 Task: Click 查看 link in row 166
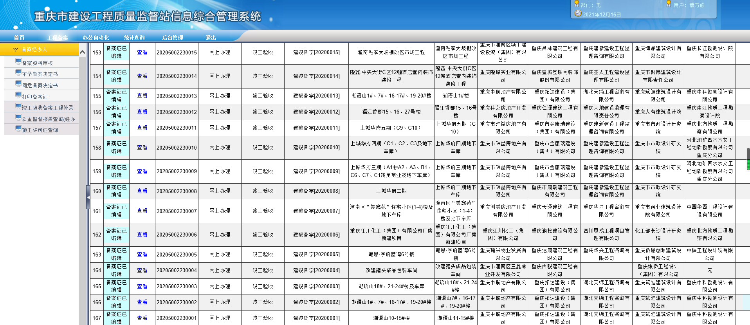[x=142, y=302]
